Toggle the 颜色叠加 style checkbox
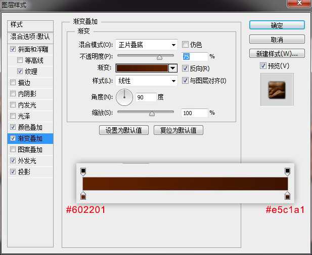Viewport: 312px width, 255px height. 13,127
